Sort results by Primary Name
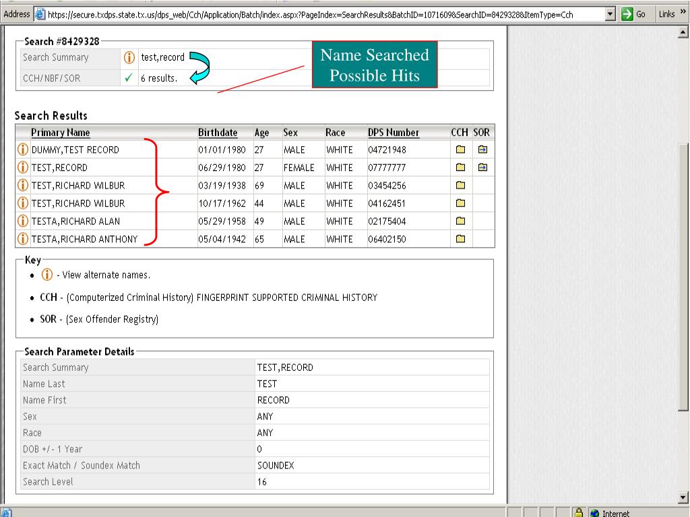This screenshot has height=517, width=690. (60, 133)
